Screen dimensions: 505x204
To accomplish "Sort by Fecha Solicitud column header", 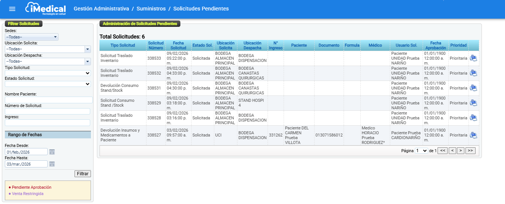I will (x=178, y=45).
